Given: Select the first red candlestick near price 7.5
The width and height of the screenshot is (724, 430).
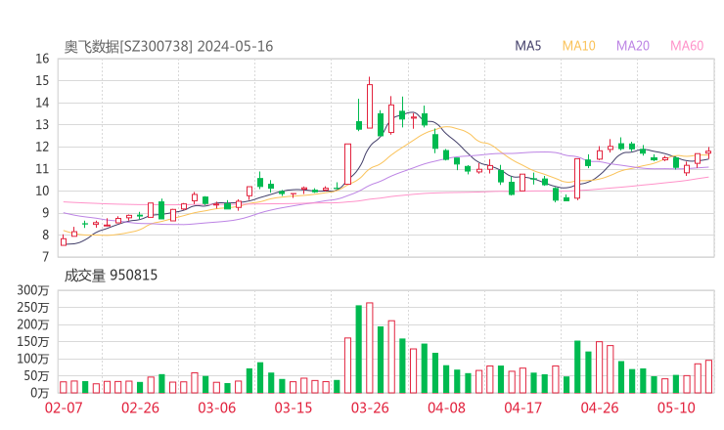Looking at the screenshot, I should point(64,240).
